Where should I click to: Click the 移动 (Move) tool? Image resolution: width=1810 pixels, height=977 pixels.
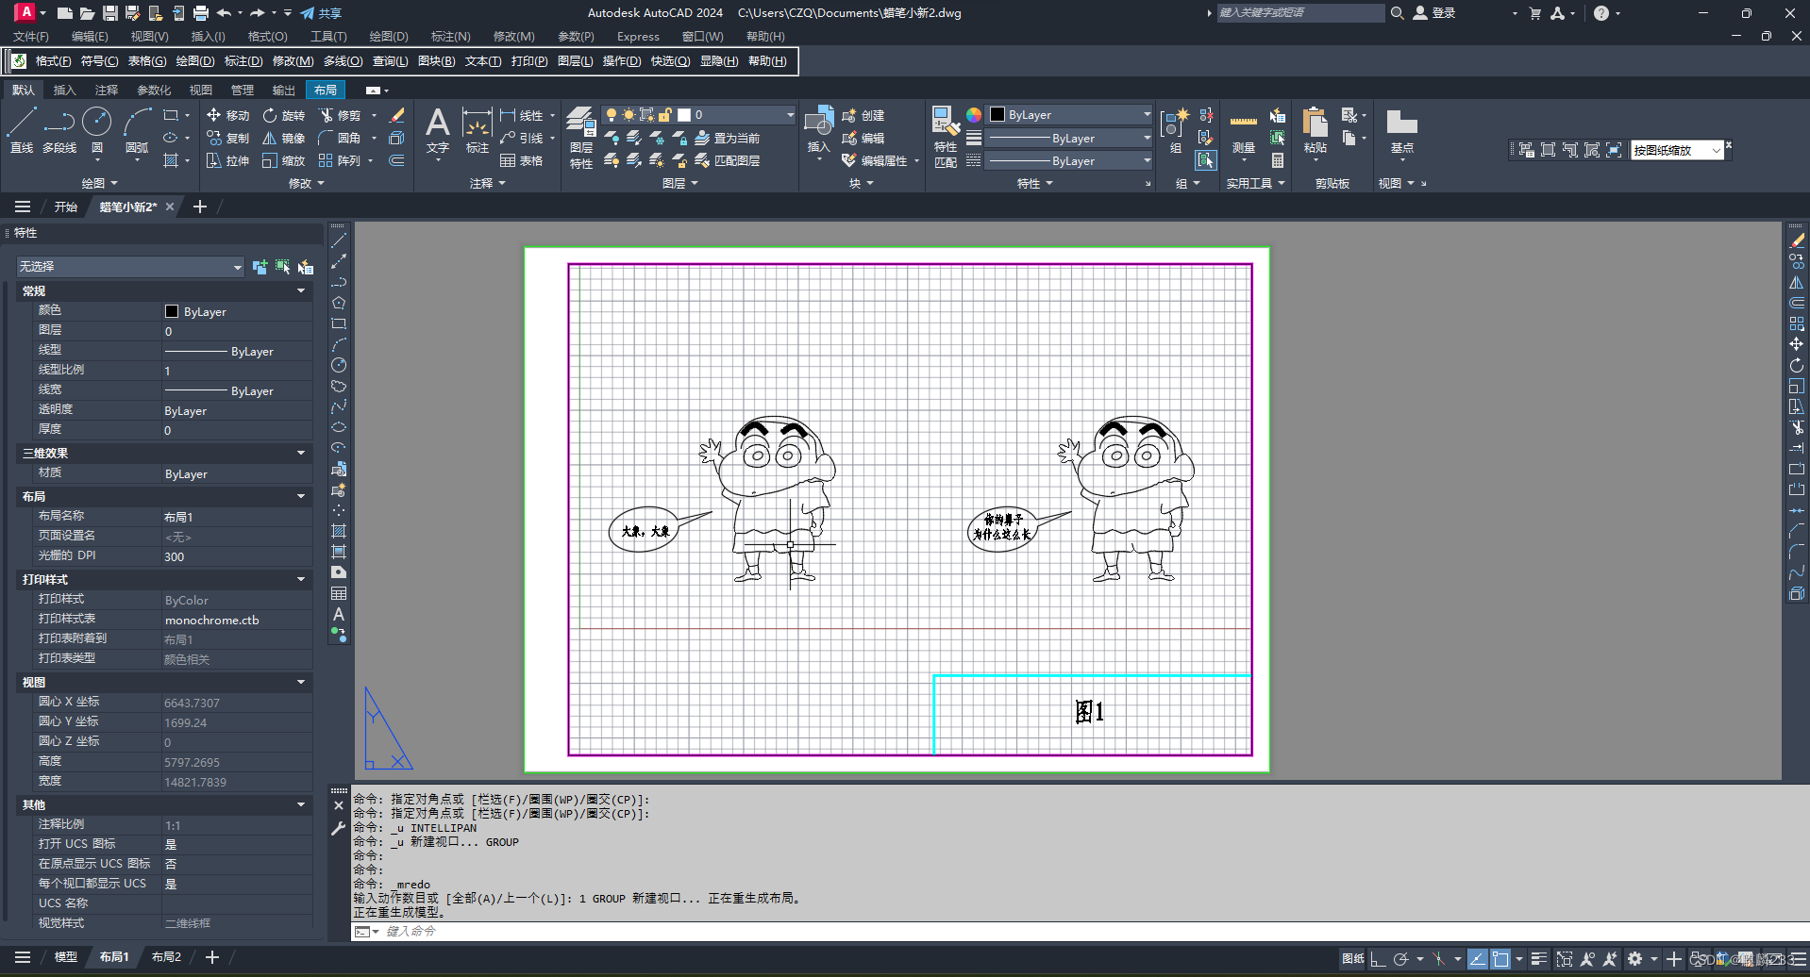227,115
